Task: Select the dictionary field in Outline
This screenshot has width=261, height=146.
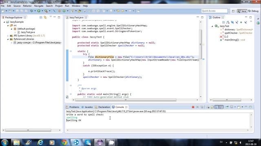Action: pyautogui.click(x=237, y=30)
